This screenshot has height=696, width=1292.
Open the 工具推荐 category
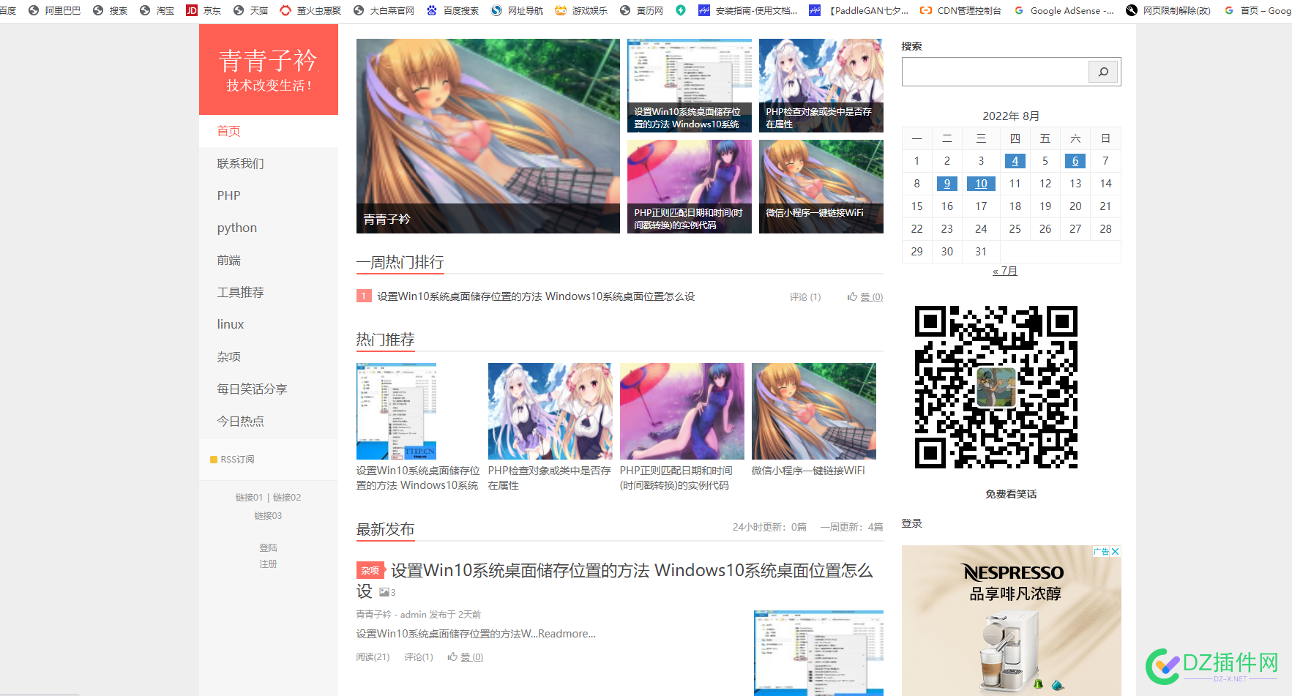click(x=269, y=292)
